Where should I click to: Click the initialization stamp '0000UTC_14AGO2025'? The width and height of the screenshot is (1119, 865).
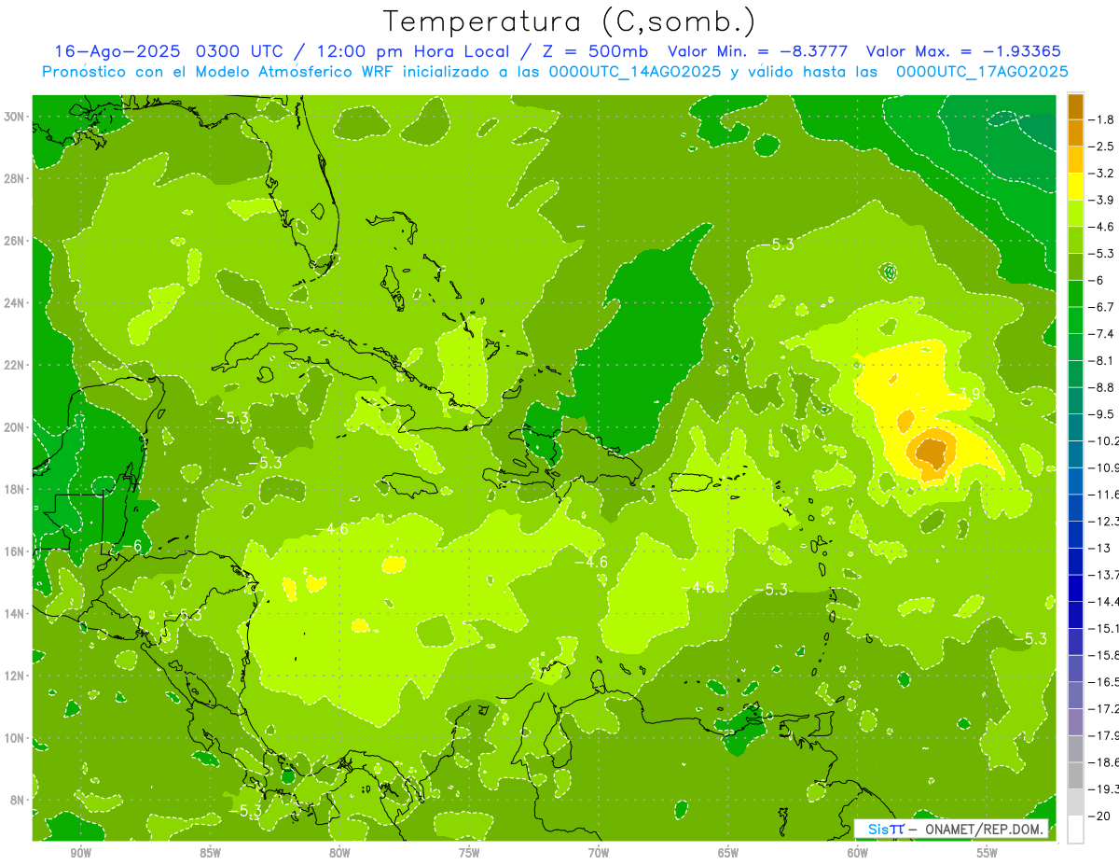[634, 72]
